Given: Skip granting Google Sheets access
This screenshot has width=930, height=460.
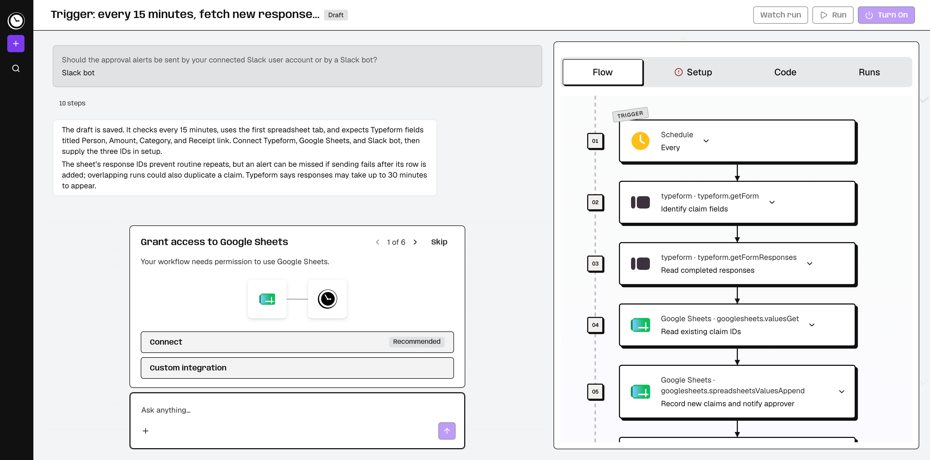Looking at the screenshot, I should point(439,242).
